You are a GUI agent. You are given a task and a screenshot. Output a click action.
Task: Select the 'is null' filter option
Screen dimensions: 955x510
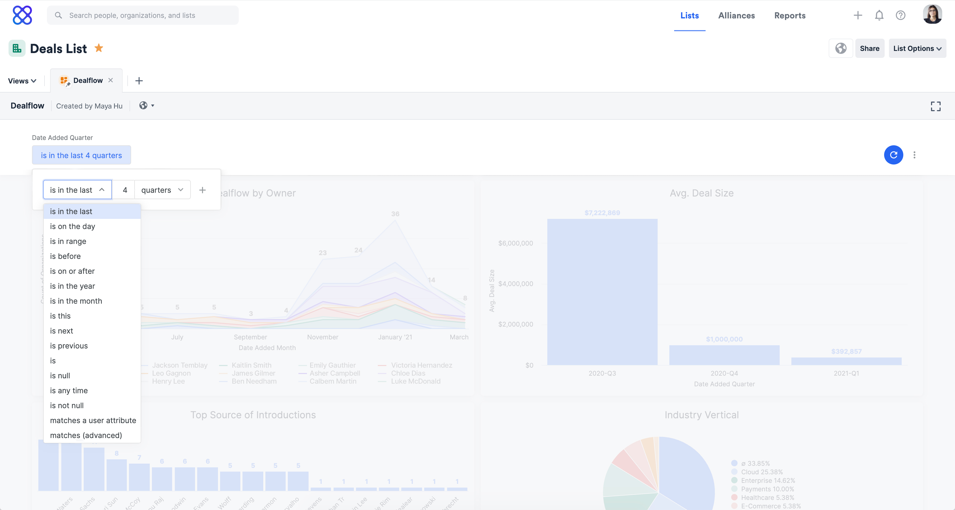60,375
